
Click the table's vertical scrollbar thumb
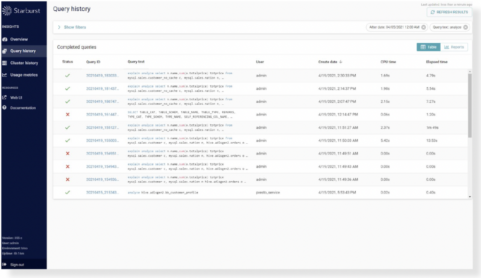(470, 104)
